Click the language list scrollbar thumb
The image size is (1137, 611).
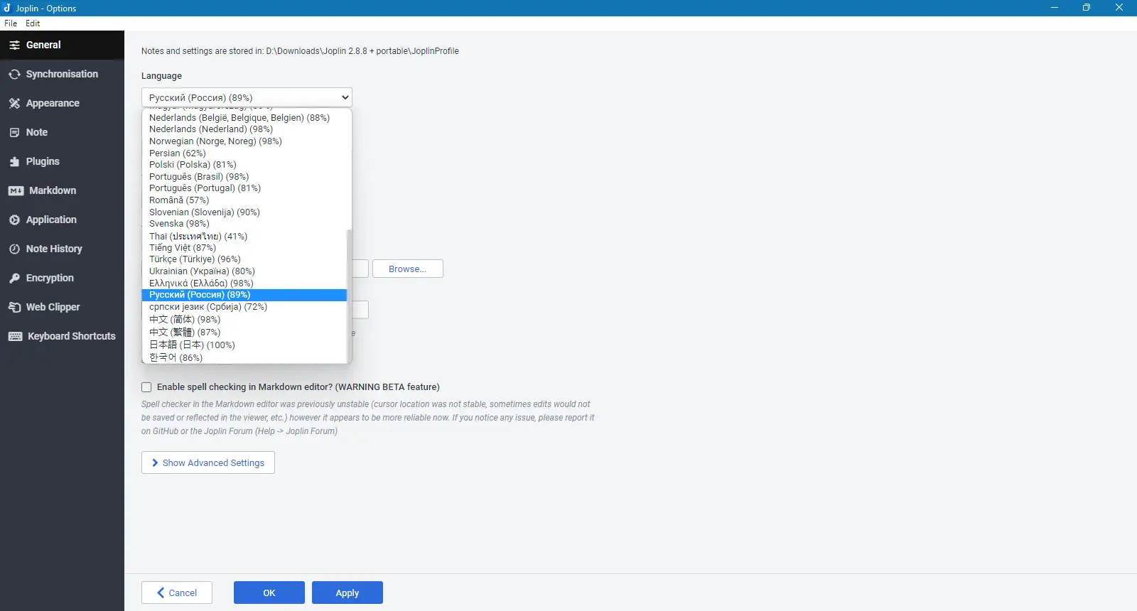[x=349, y=296]
